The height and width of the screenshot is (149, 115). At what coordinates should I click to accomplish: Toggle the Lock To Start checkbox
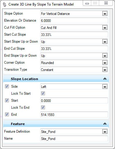43,93
